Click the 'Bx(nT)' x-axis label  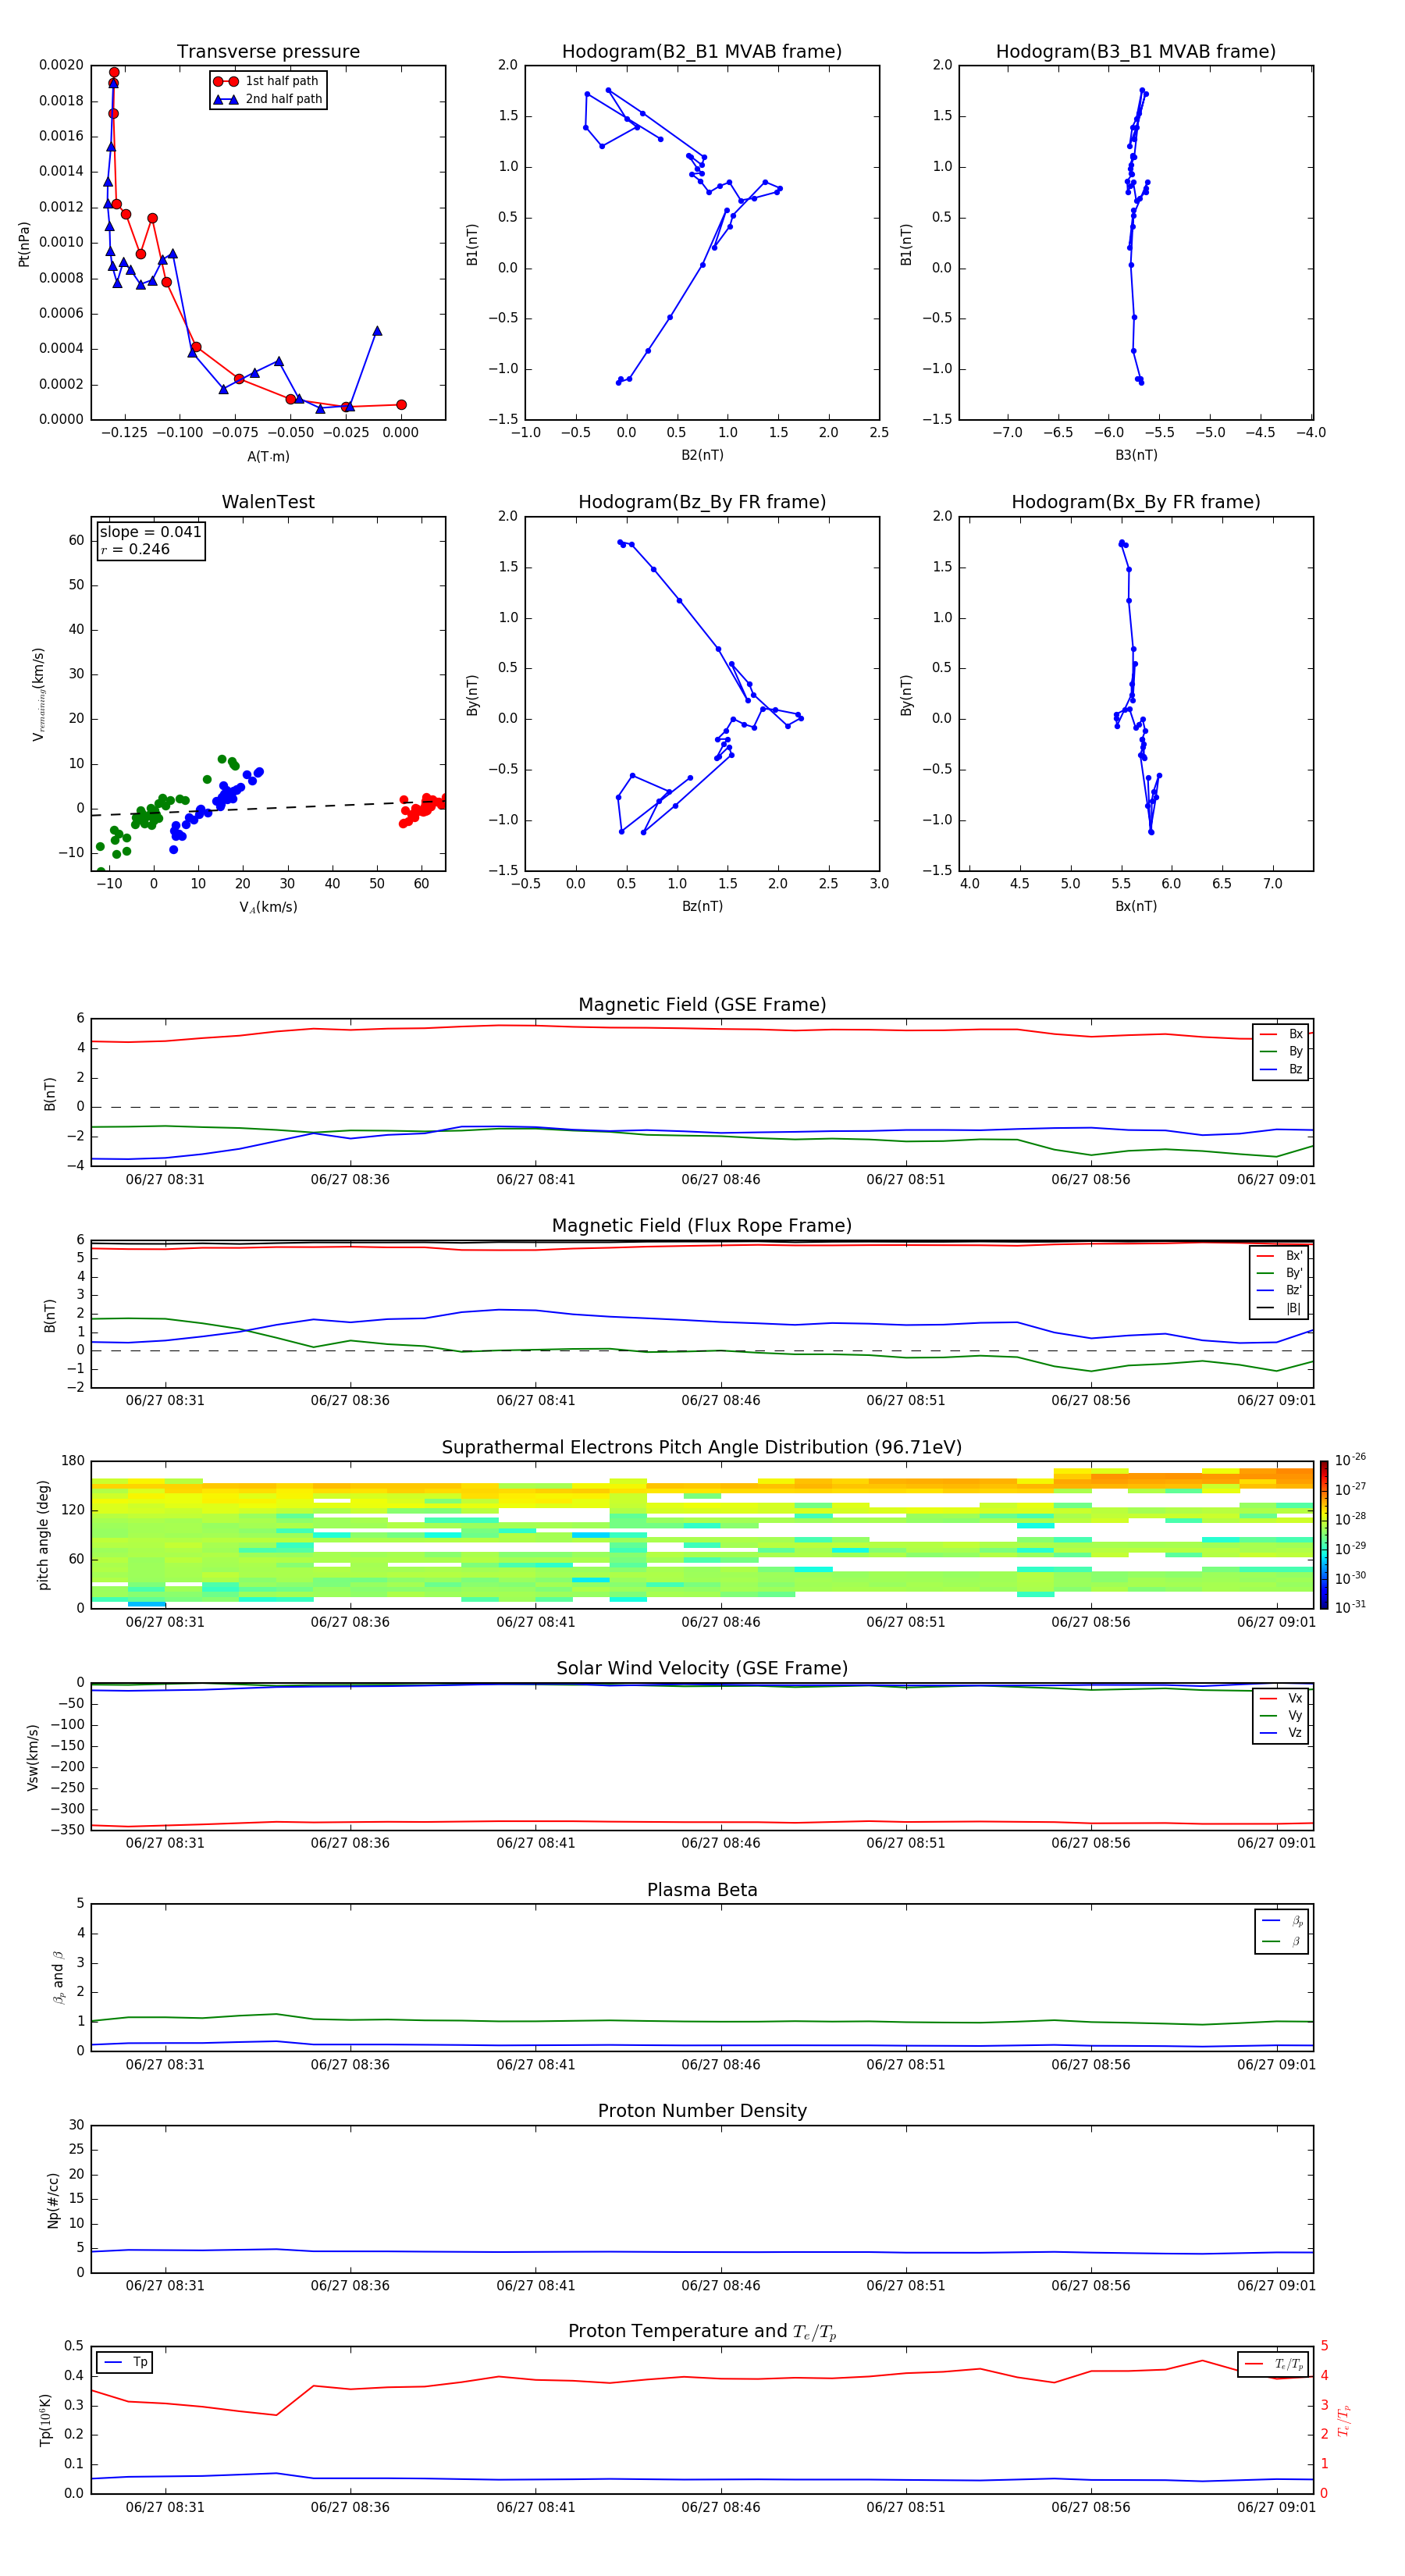(x=1136, y=907)
